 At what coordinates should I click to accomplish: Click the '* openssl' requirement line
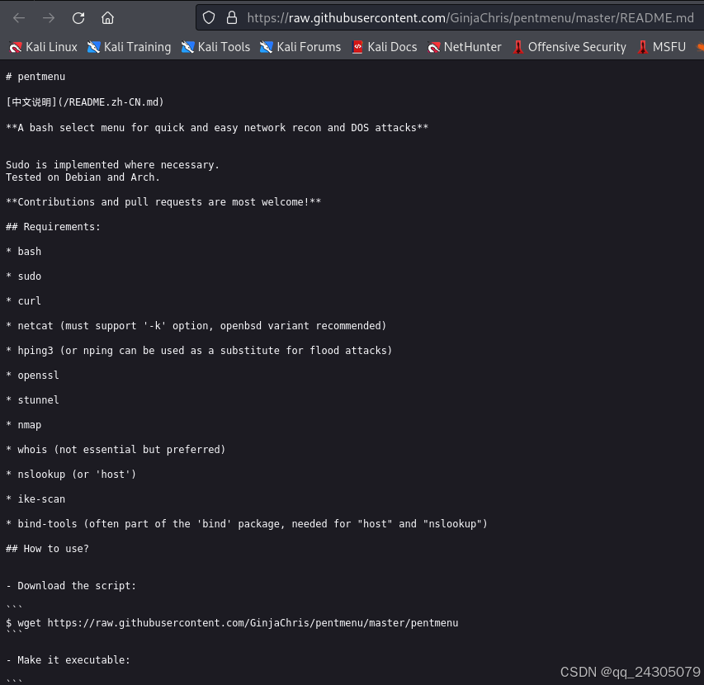32,376
